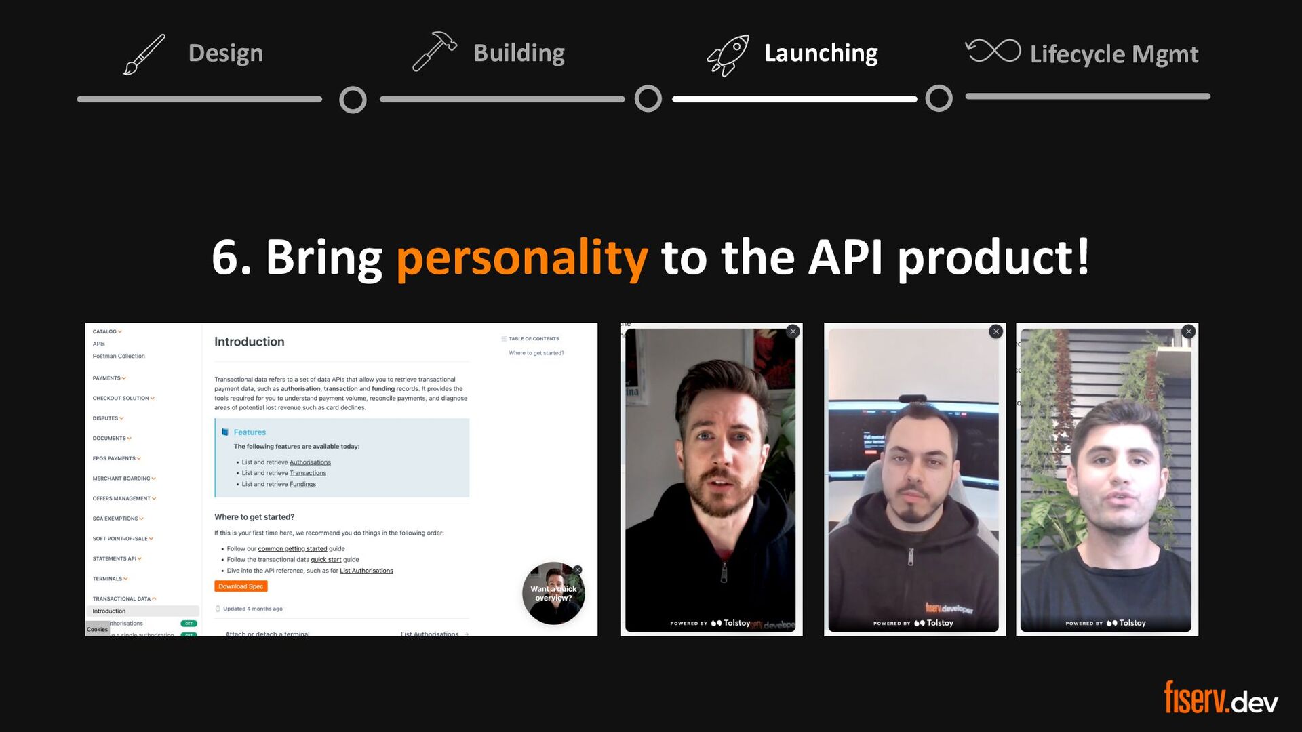Select the Launching stage label
Screen dimensions: 1302x732
click(x=821, y=53)
